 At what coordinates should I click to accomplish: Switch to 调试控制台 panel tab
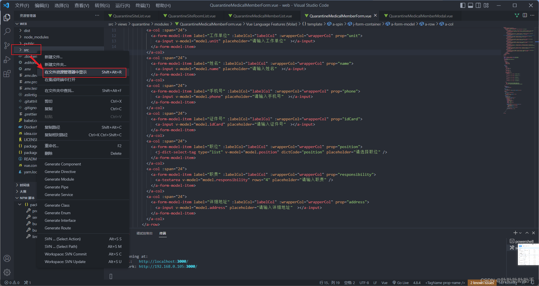pyautogui.click(x=145, y=233)
